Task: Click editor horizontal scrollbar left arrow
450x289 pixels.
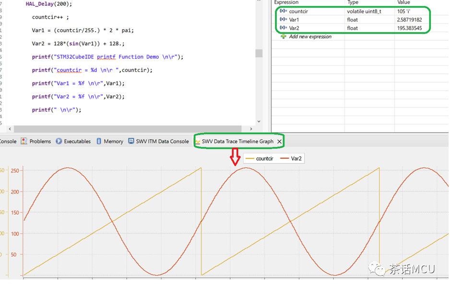Action: pyautogui.click(x=10, y=129)
